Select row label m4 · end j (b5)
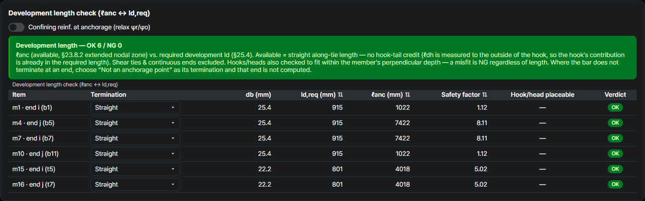 coord(33,123)
